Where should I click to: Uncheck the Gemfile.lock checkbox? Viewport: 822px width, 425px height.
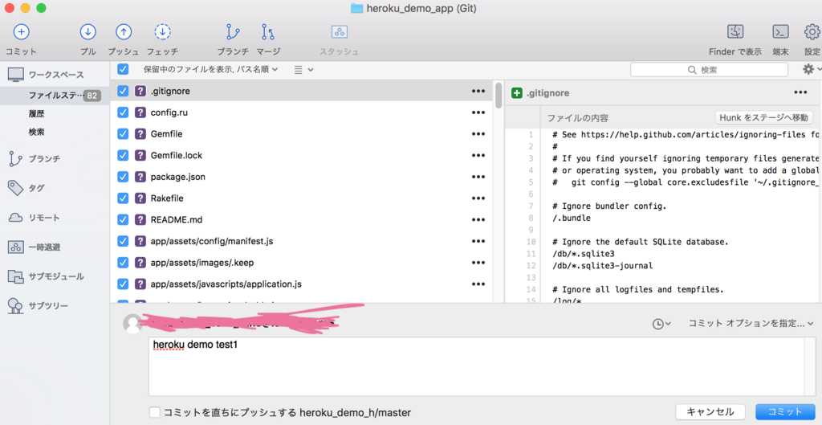(x=123, y=155)
